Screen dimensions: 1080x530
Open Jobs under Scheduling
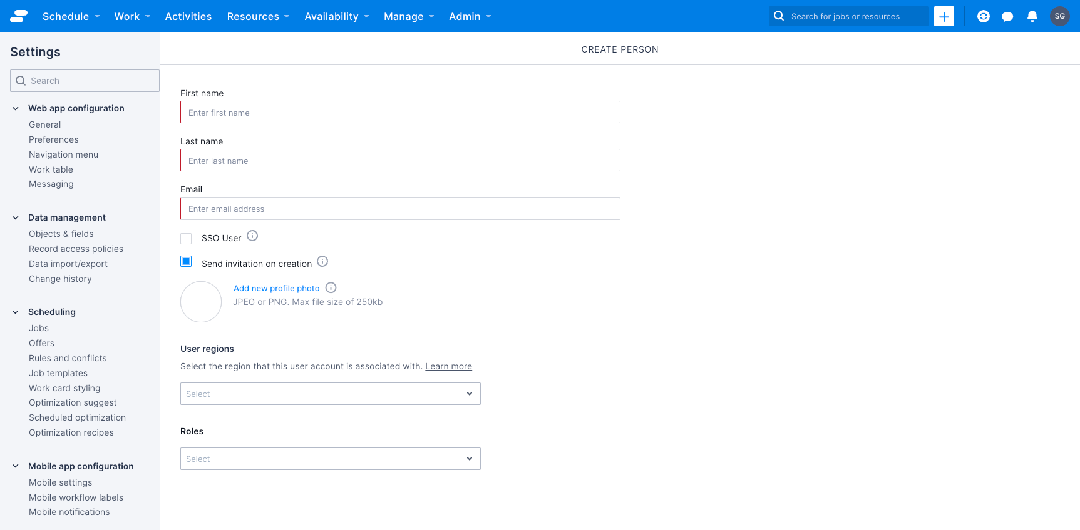(x=39, y=328)
